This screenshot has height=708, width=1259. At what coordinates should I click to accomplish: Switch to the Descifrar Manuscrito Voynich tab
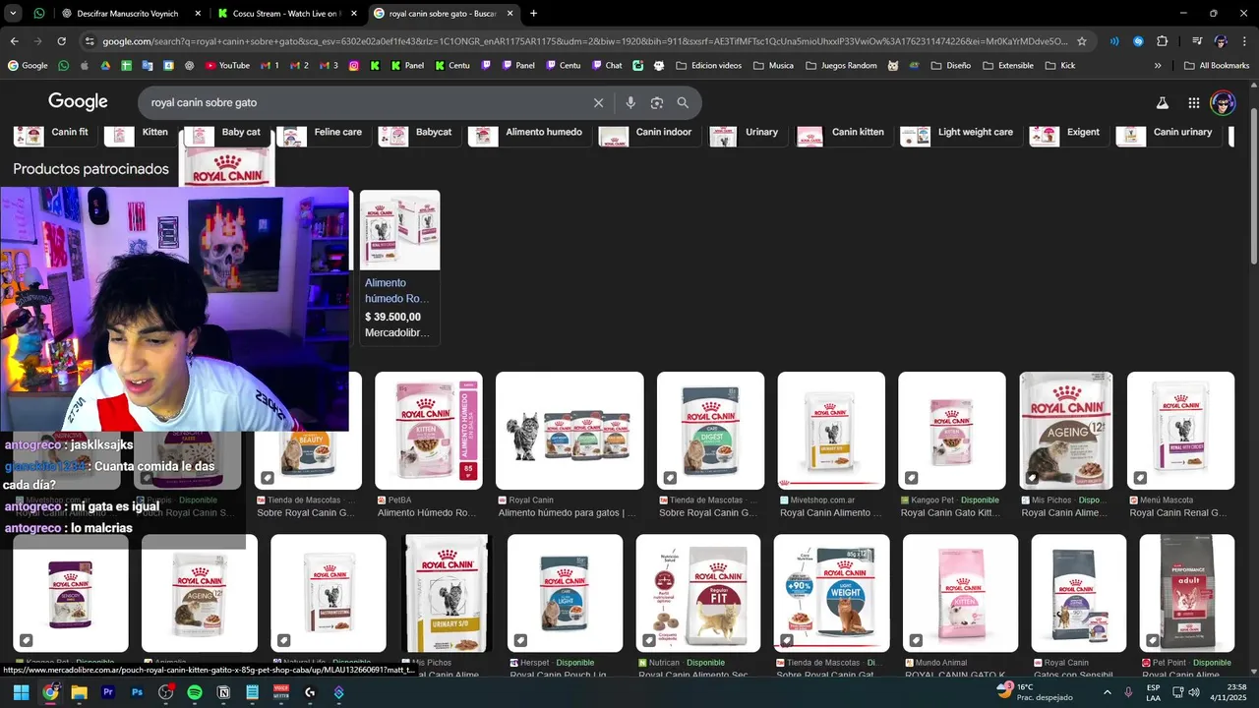tap(129, 14)
